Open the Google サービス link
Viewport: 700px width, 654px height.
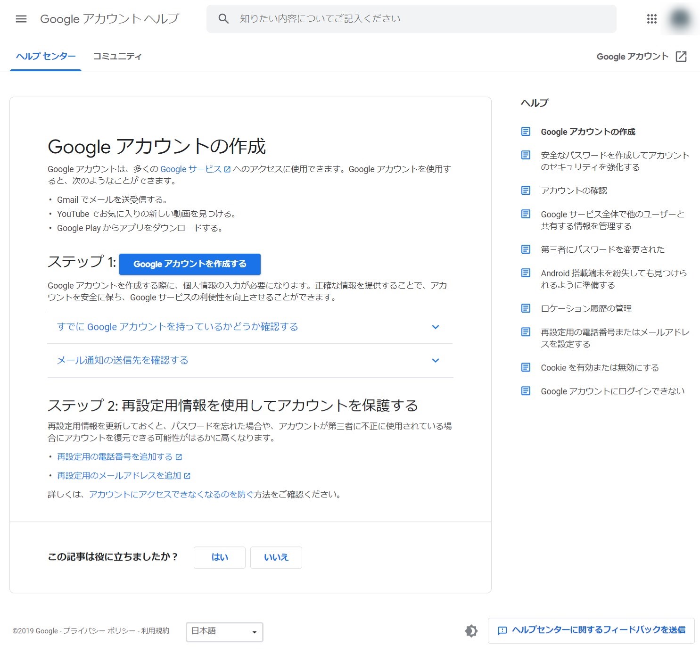click(x=191, y=169)
